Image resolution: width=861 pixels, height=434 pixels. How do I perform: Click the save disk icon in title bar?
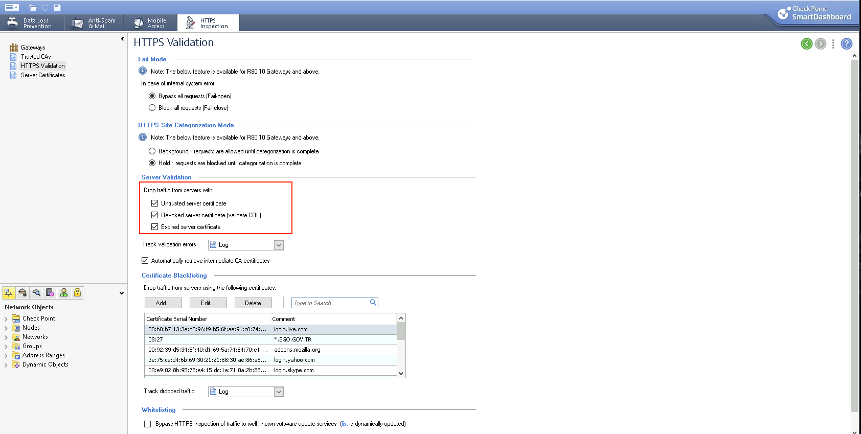(x=57, y=7)
